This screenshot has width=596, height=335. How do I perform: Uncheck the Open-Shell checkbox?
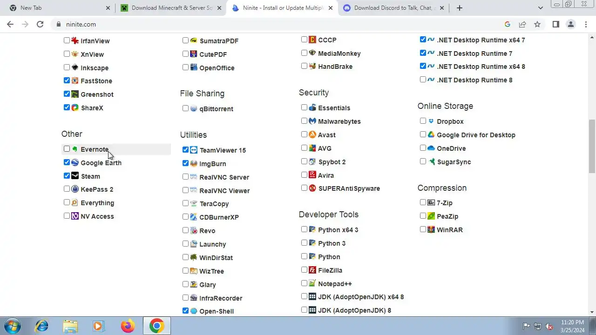point(185,311)
